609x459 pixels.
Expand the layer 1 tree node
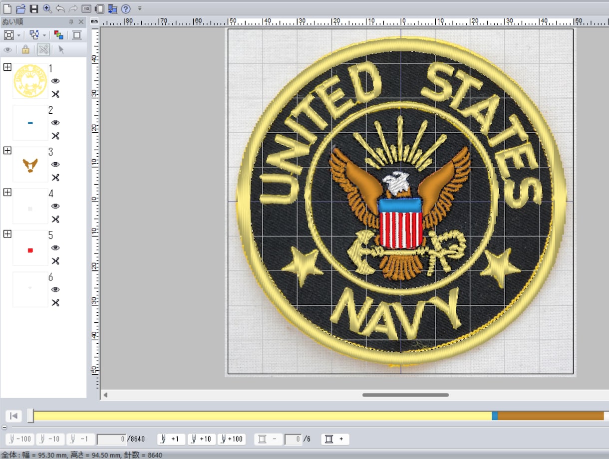tap(7, 67)
